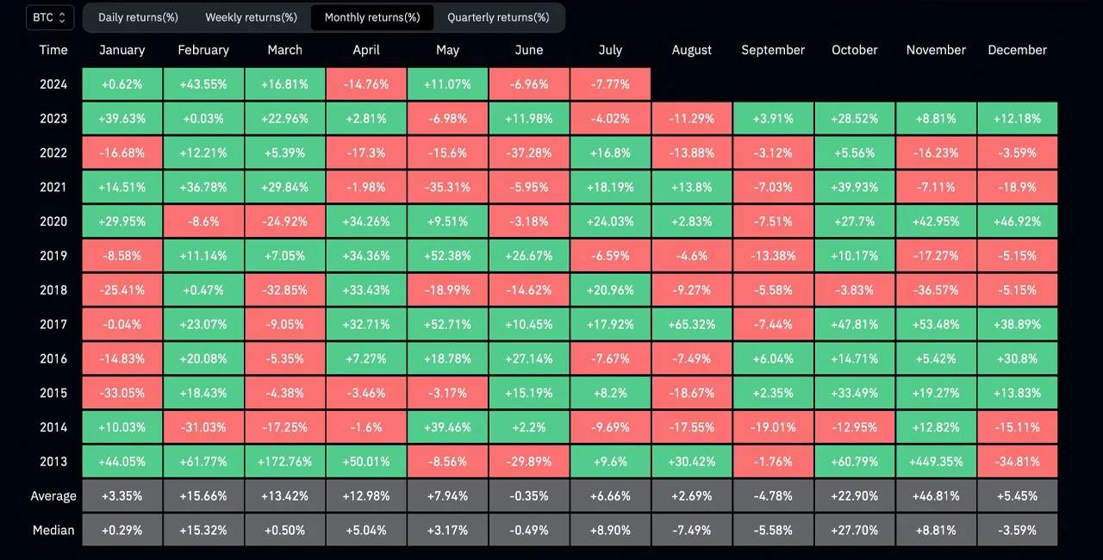1103x560 pixels.
Task: Click the 2013 November +449.35% cell
Action: pyautogui.click(x=936, y=461)
